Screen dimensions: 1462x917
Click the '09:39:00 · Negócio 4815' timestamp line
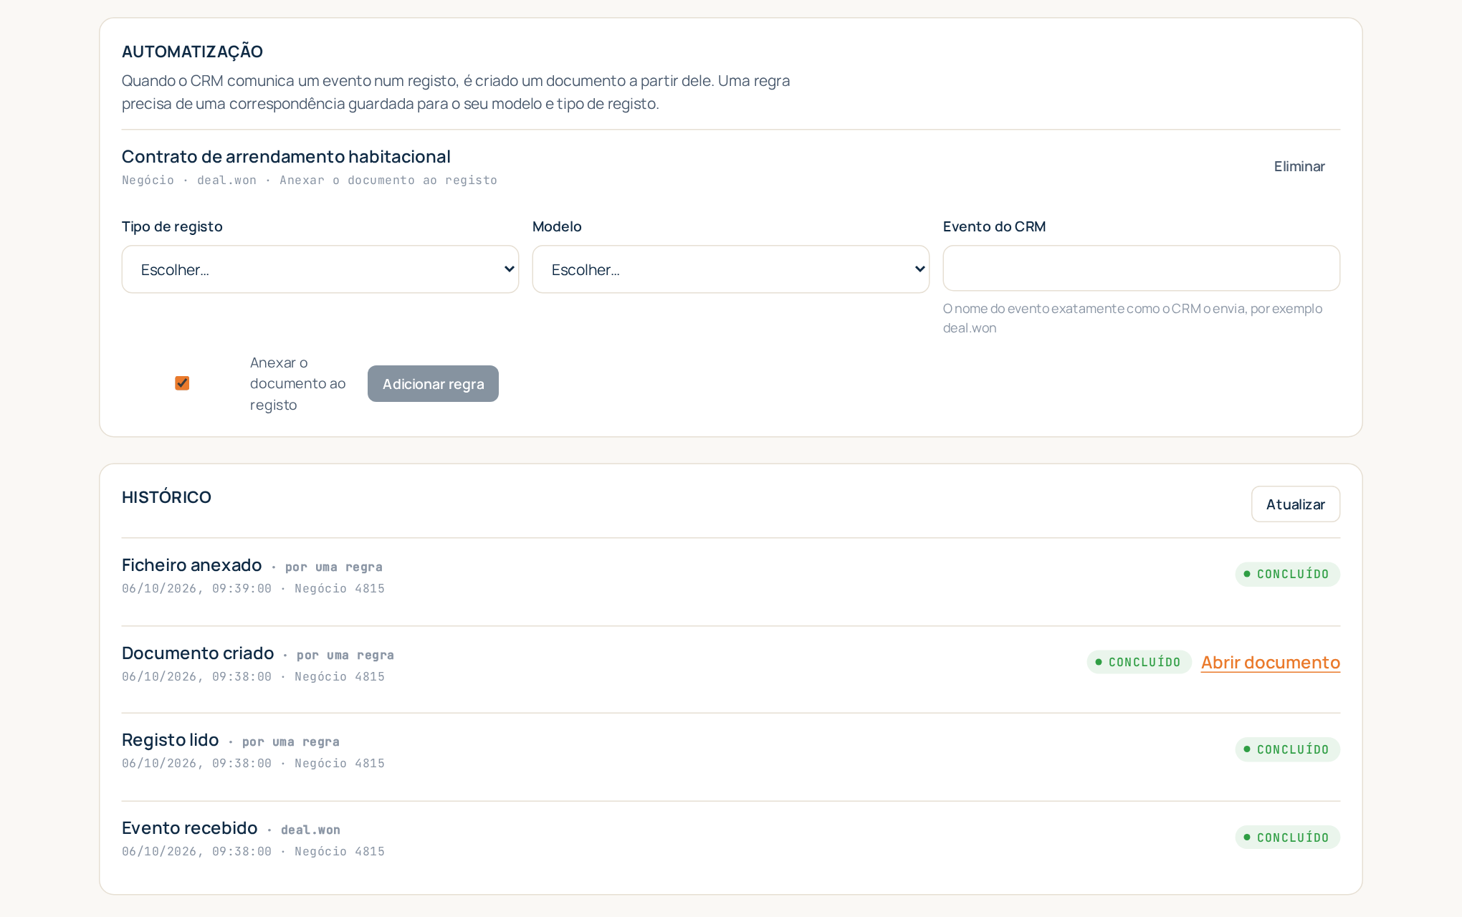(x=253, y=589)
